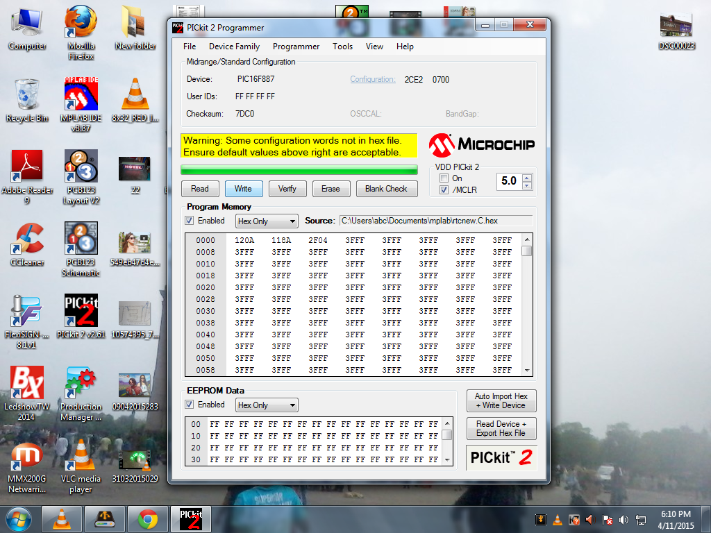
Task: Click the Source hex file path field
Action: tap(436, 221)
